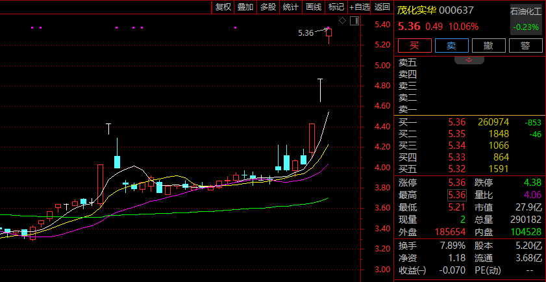Click the blue 卖 sell button
546x282 pixels.
point(452,45)
